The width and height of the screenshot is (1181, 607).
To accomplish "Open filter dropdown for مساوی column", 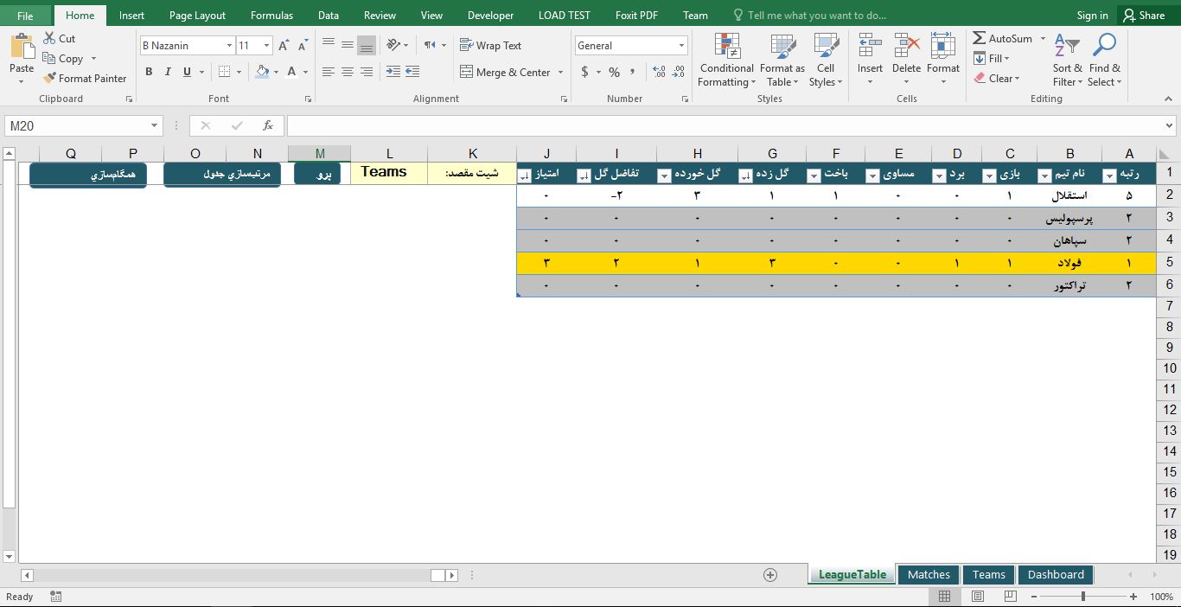I will point(872,176).
